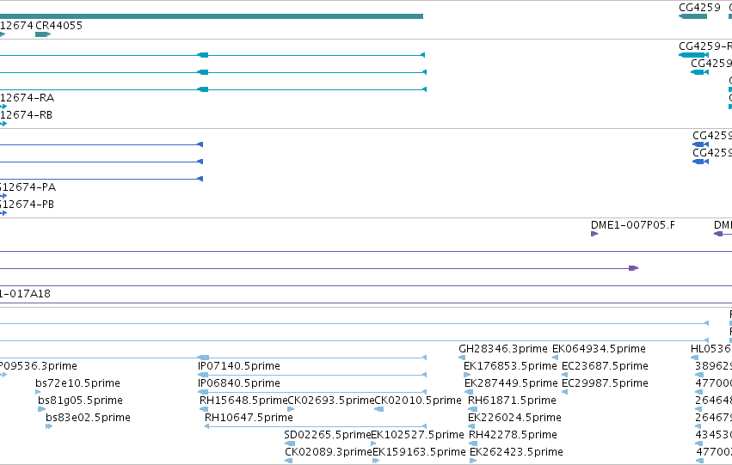The image size is (732, 465).
Task: Select the G12674-PA protein label
Action: pos(28,187)
